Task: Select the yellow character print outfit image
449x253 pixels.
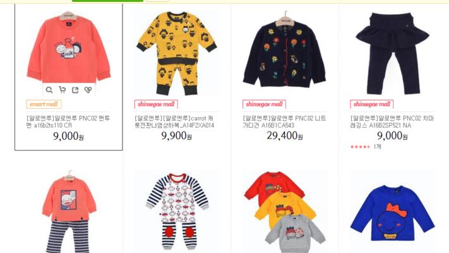Action: pos(177,53)
